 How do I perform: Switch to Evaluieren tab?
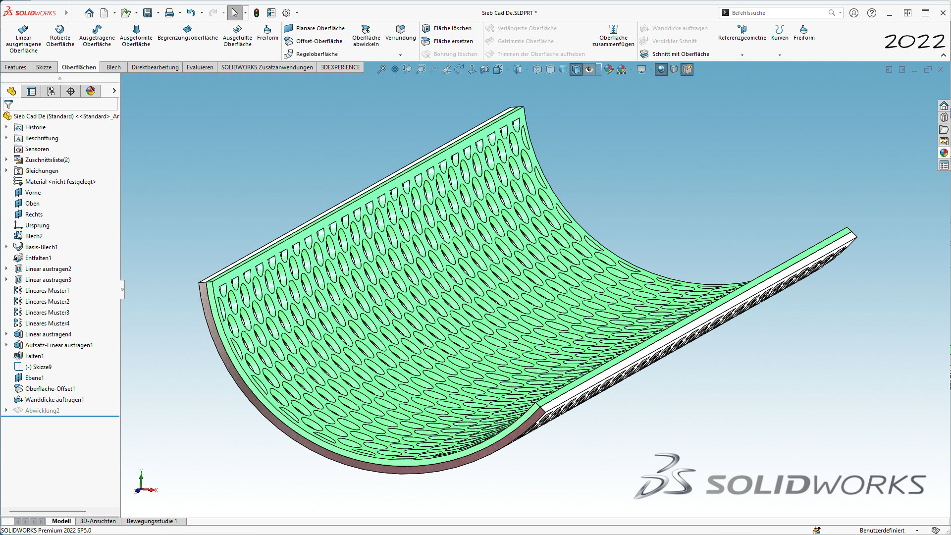[200, 67]
